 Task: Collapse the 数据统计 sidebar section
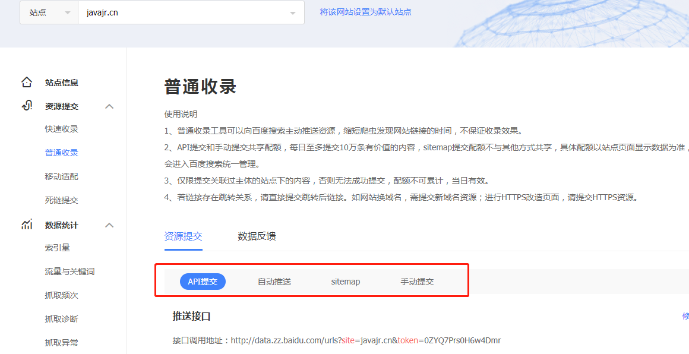coord(109,225)
